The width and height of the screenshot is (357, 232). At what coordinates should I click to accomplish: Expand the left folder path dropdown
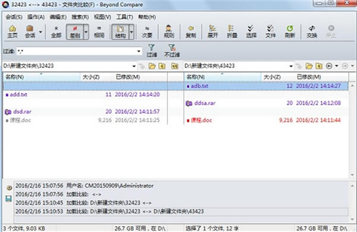(x=134, y=66)
